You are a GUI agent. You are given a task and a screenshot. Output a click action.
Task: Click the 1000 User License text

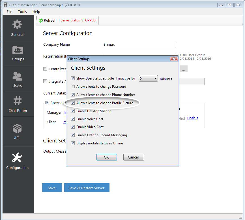pos(192,55)
